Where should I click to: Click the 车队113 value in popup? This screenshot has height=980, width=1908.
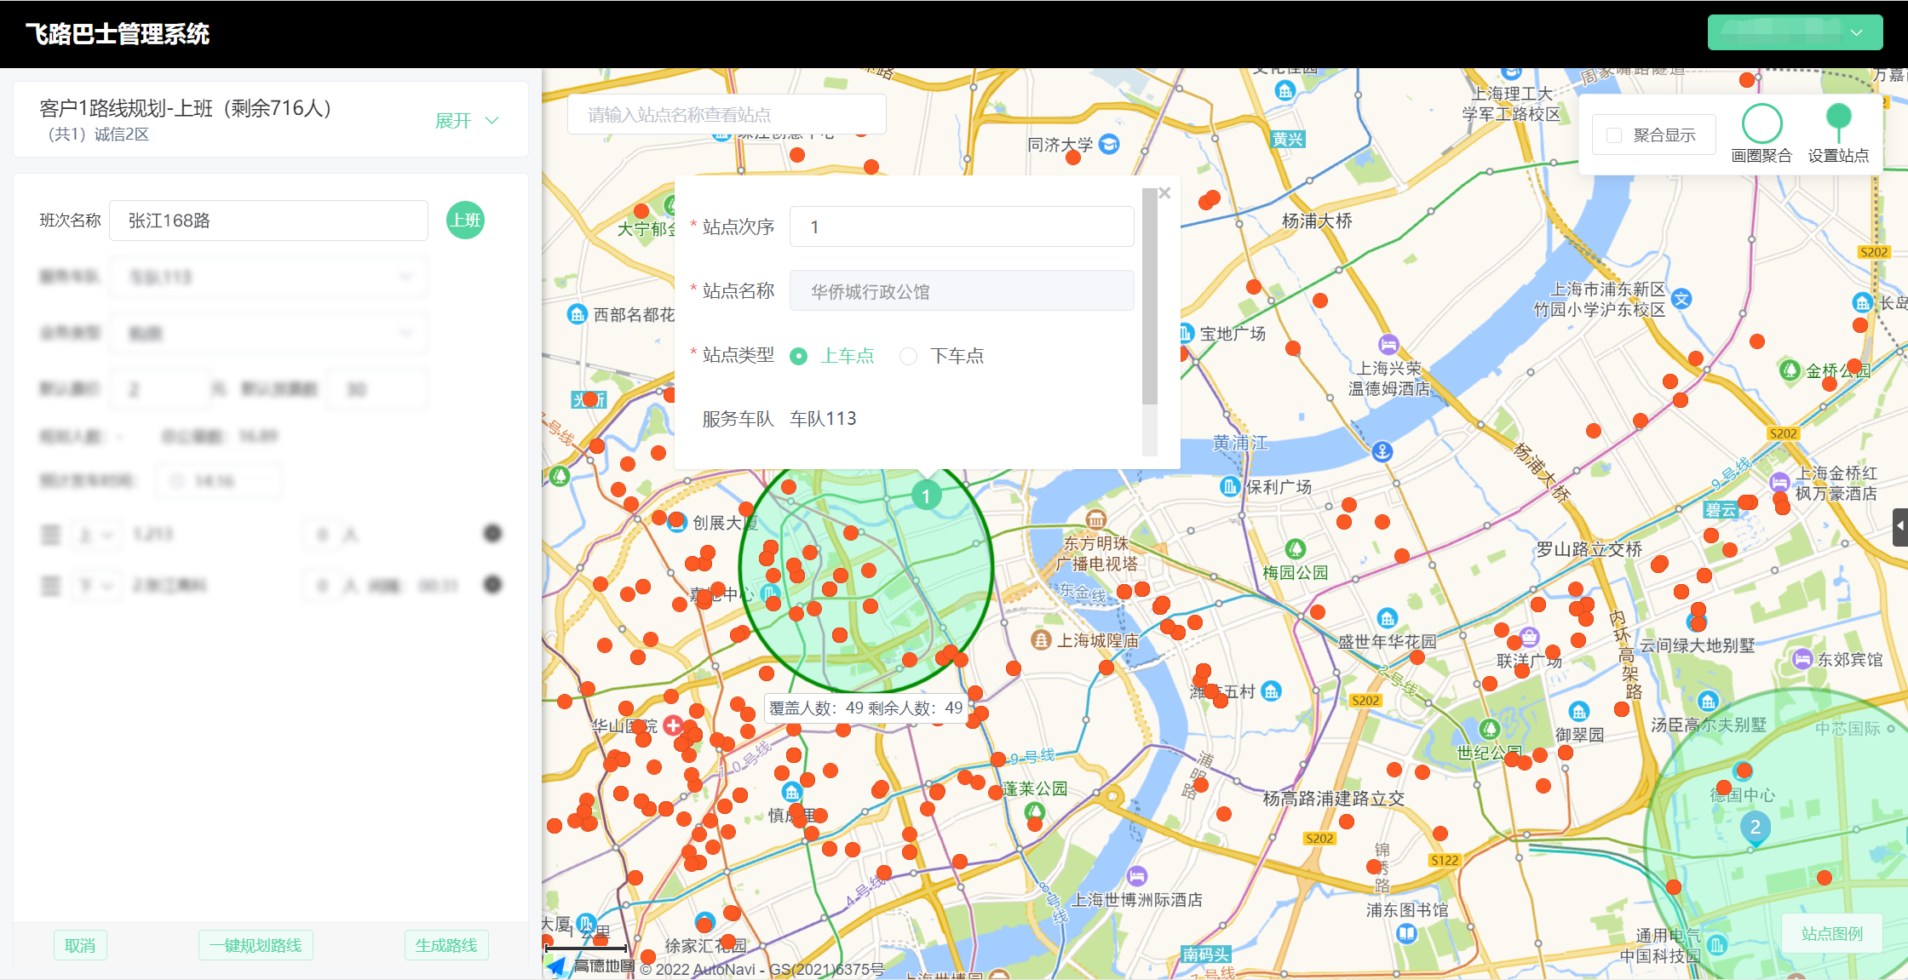823,419
